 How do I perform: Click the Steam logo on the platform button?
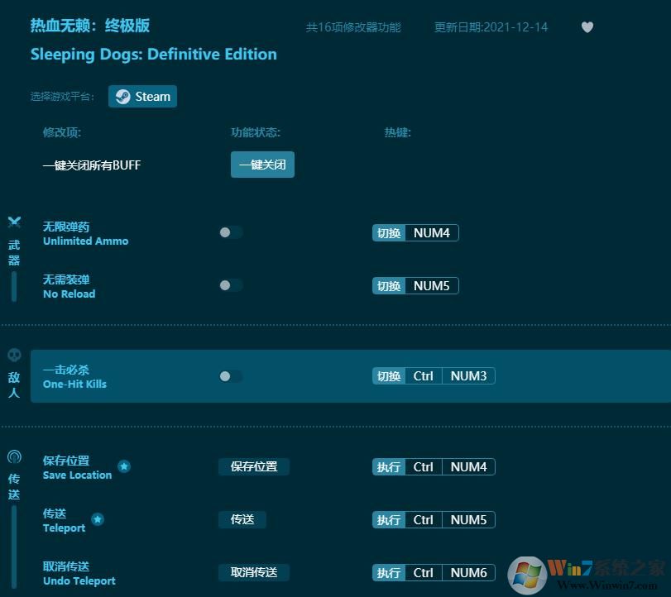[x=122, y=96]
